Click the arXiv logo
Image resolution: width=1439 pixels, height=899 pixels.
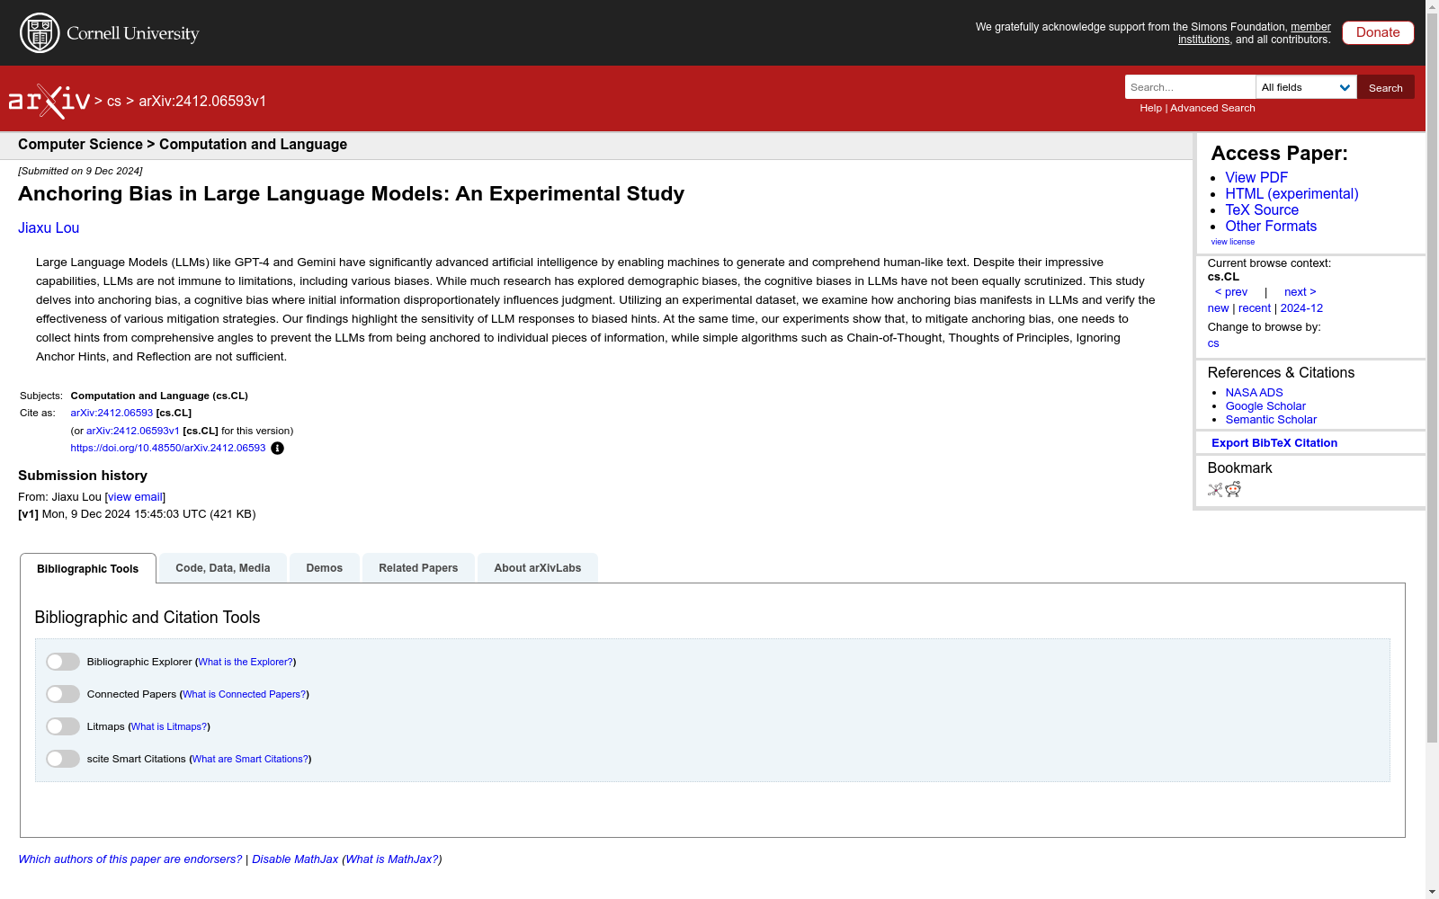click(49, 99)
